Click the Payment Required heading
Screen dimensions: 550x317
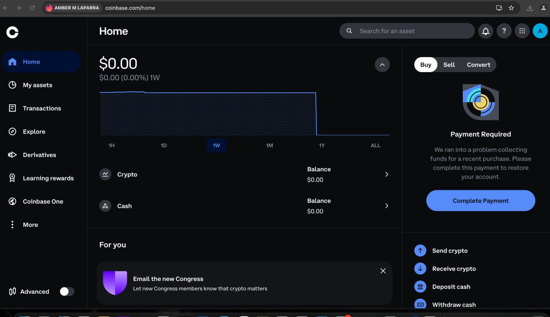(x=481, y=134)
